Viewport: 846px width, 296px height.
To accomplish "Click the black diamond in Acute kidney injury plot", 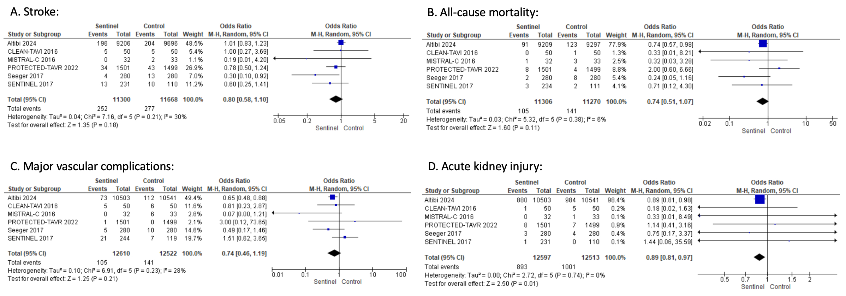I will pyautogui.click(x=759, y=257).
